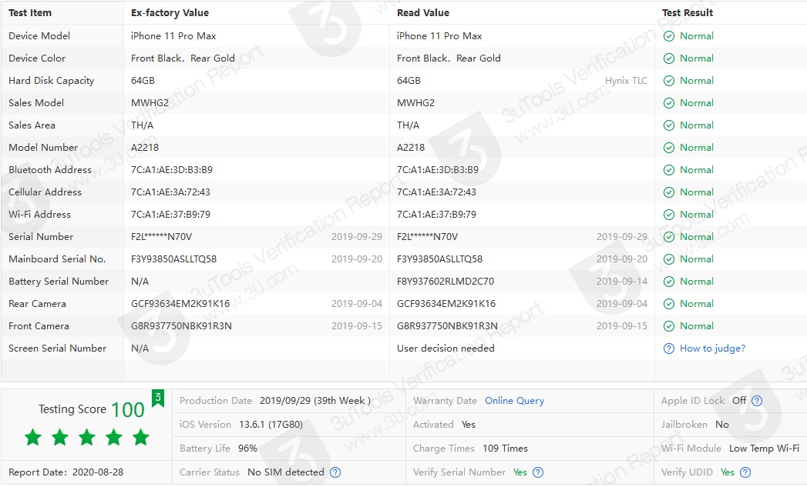
Task: Click the green 3uTools badge beside the score
Action: point(157,398)
